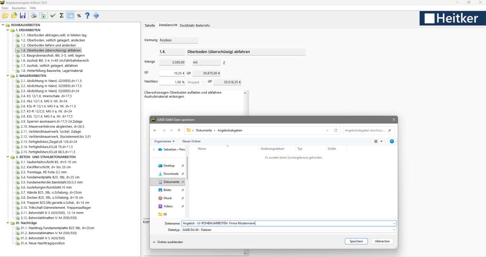Go up one folder in save dialog
This screenshot has height=257, width=486.
tap(179, 130)
